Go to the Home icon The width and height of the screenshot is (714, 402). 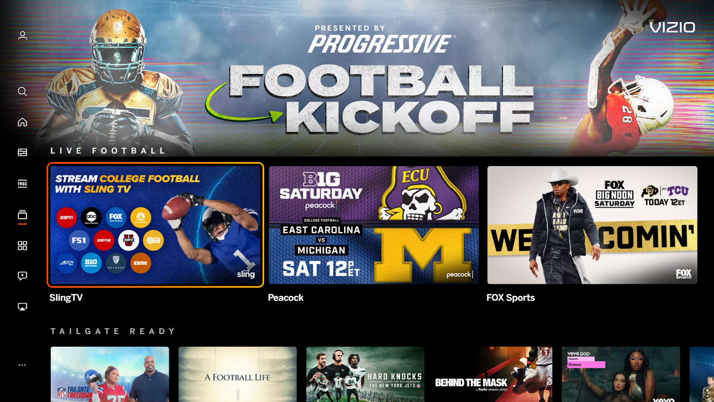(x=22, y=122)
